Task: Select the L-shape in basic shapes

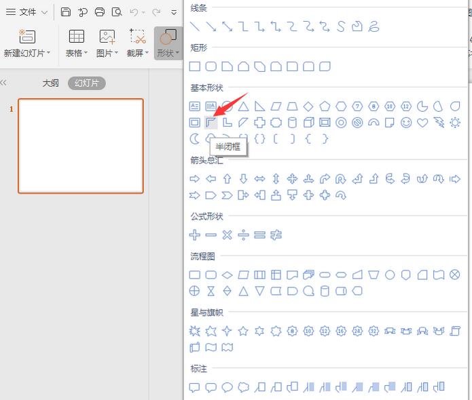Action: [227, 123]
